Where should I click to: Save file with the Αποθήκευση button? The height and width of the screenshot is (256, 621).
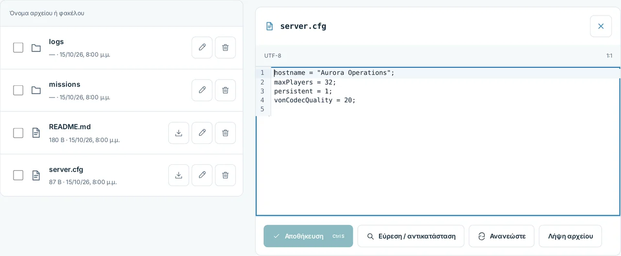point(308,236)
